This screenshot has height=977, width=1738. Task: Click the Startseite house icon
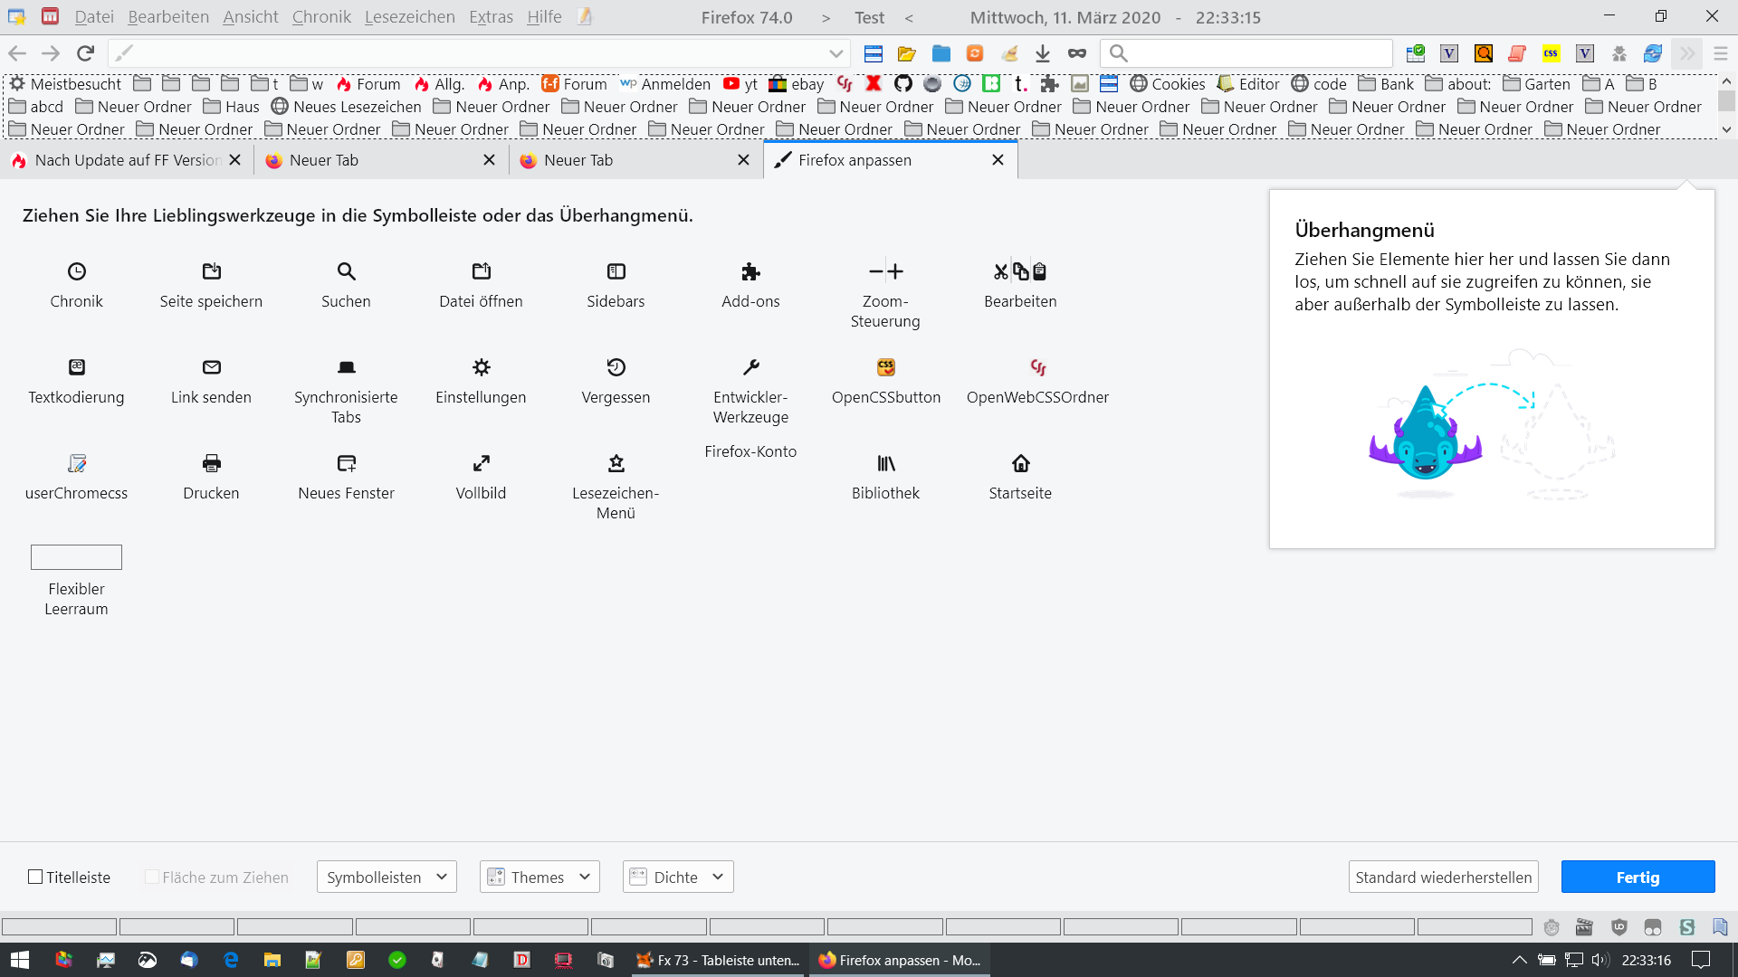click(x=1020, y=463)
